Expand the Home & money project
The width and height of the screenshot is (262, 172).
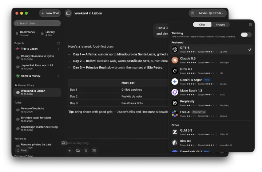point(15,76)
